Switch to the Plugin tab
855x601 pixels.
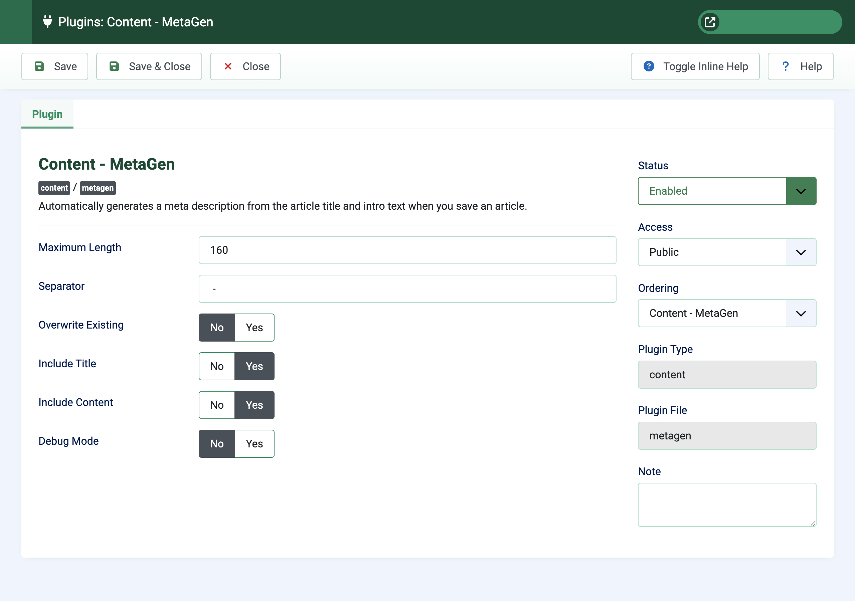tap(47, 114)
